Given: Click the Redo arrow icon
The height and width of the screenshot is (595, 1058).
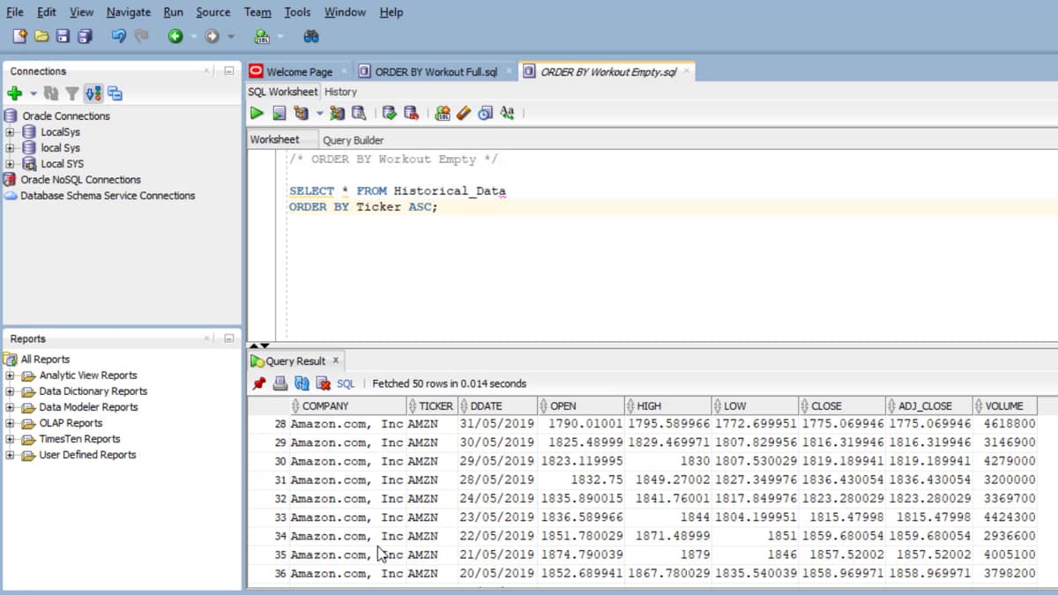Looking at the screenshot, I should pos(141,36).
